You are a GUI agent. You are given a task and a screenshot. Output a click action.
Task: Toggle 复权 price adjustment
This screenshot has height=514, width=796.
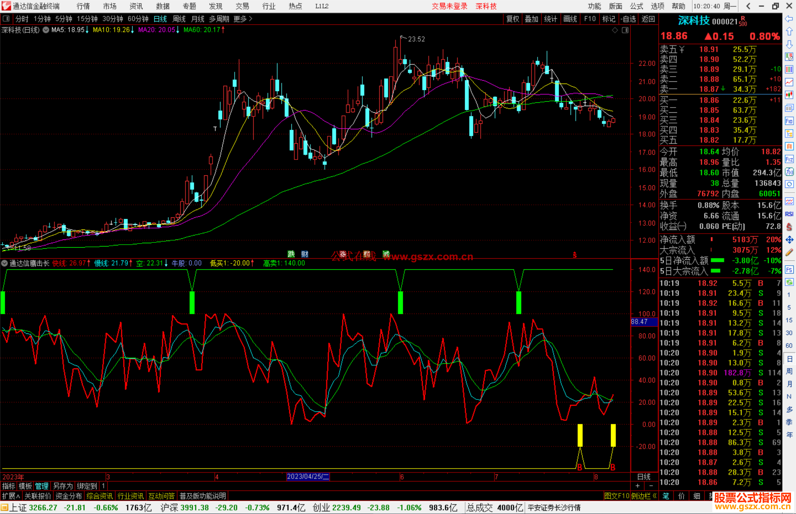coord(512,19)
